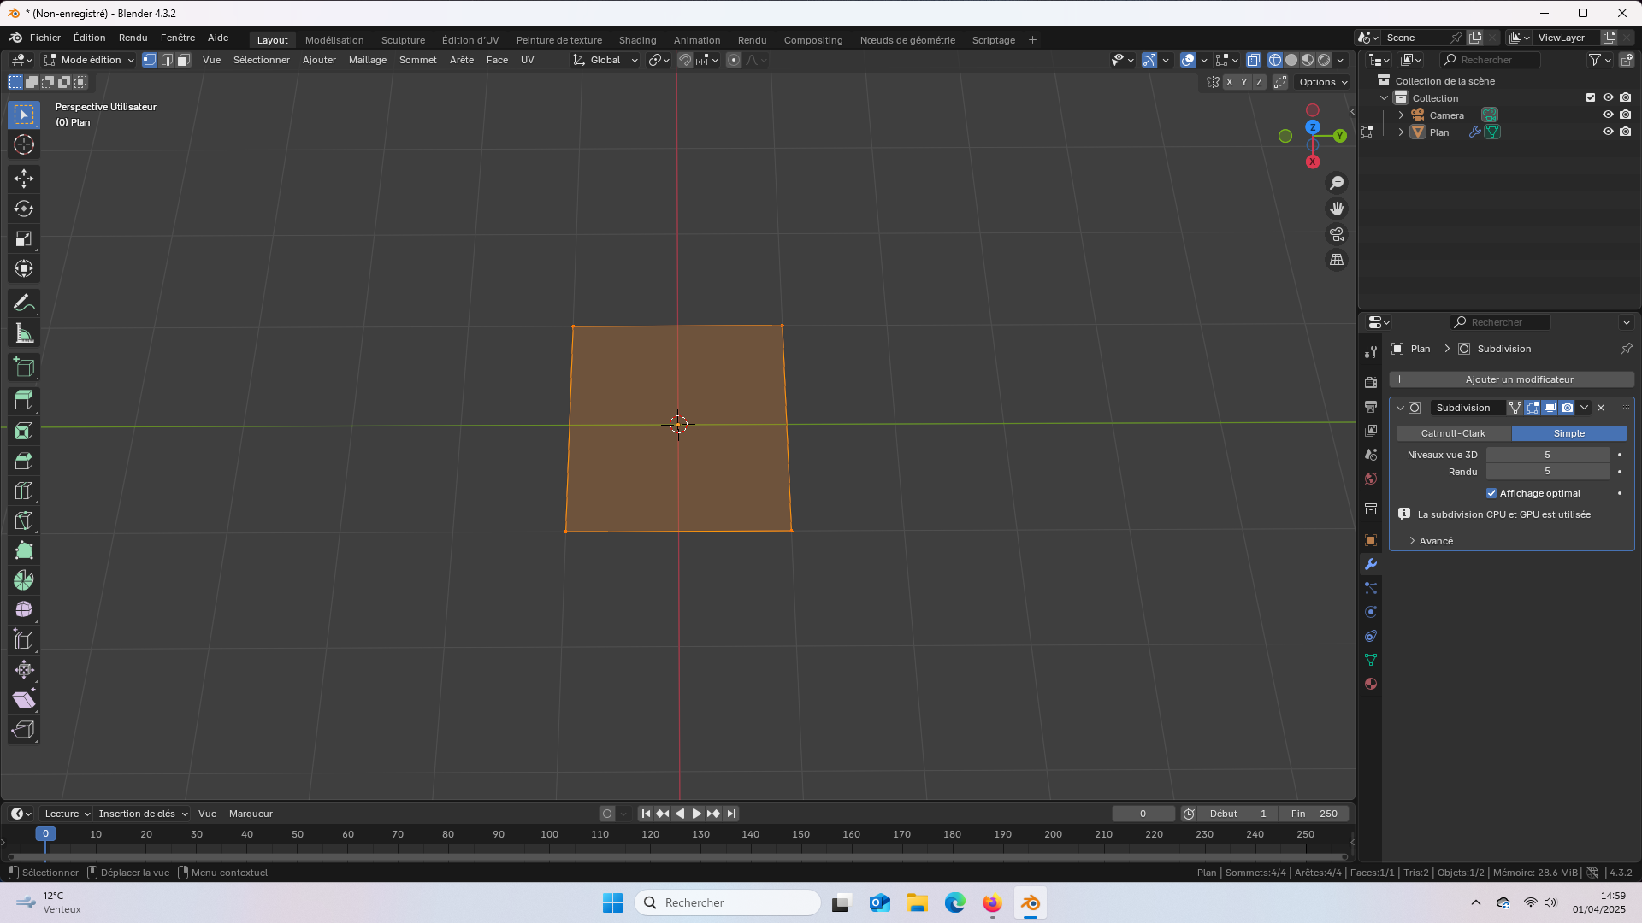Image resolution: width=1642 pixels, height=923 pixels.
Task: Switch to the Shading workspace tab
Action: point(637,40)
